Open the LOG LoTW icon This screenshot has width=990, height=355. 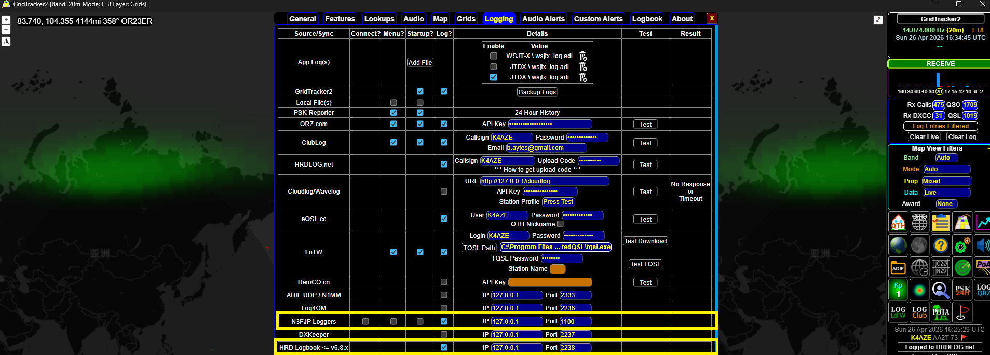tap(898, 312)
